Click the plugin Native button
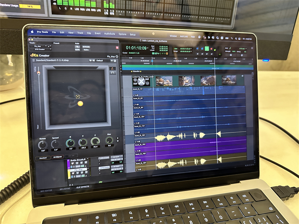 (86, 50)
